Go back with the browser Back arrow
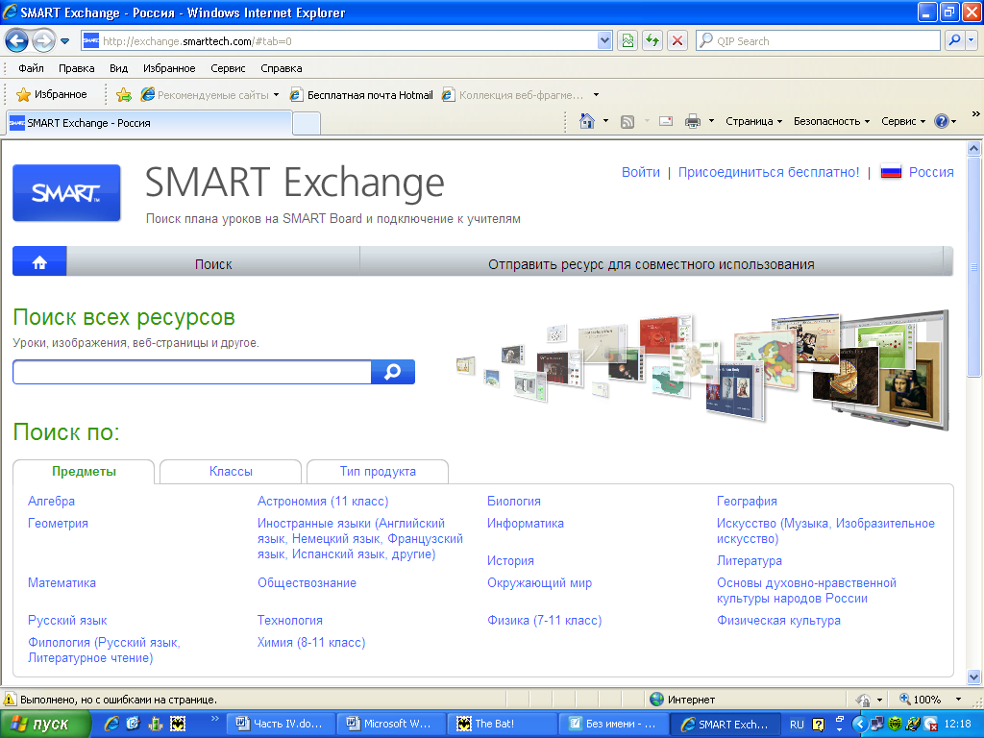This screenshot has width=984, height=738. click(16, 41)
